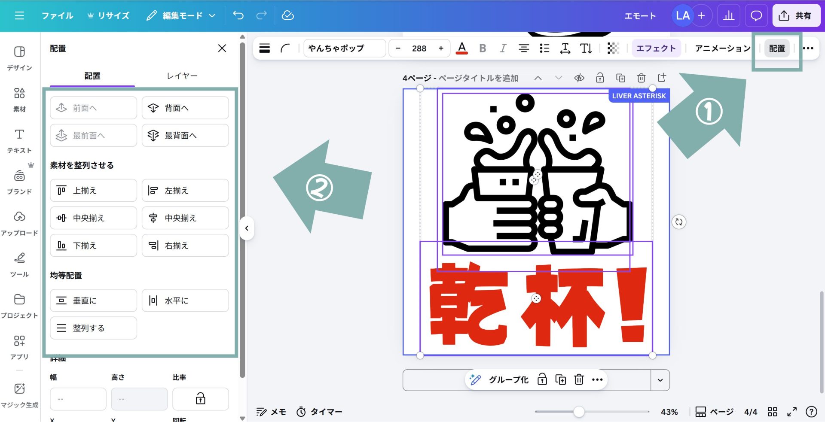Click the 共有 share button
The height and width of the screenshot is (422, 825).
tap(796, 16)
